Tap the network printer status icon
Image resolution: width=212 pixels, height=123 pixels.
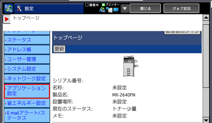(109, 10)
